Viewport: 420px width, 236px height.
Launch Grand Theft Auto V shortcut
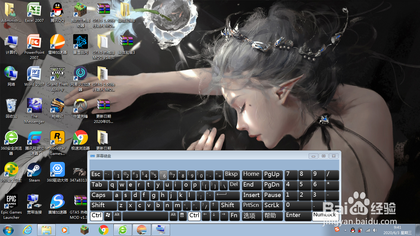coord(57,79)
